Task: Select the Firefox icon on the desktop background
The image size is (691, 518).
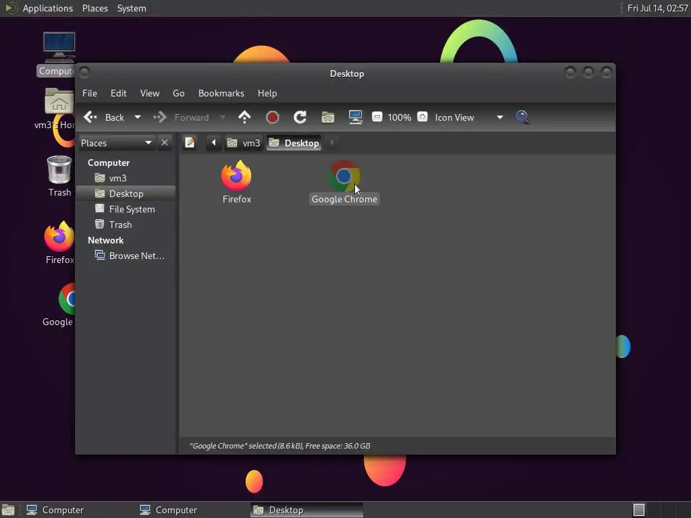Action: tap(59, 236)
